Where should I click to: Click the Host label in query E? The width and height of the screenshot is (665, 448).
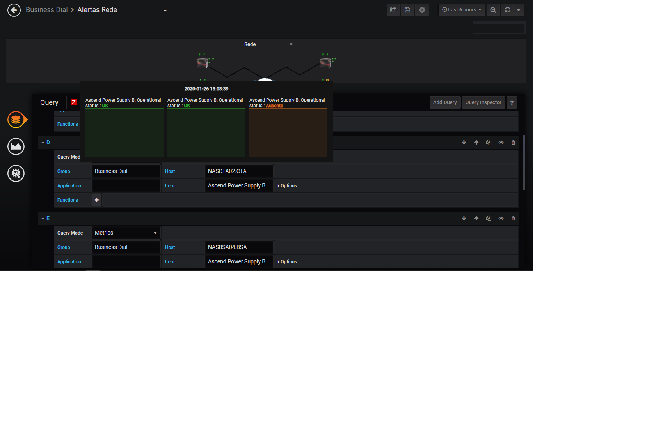tap(170, 247)
